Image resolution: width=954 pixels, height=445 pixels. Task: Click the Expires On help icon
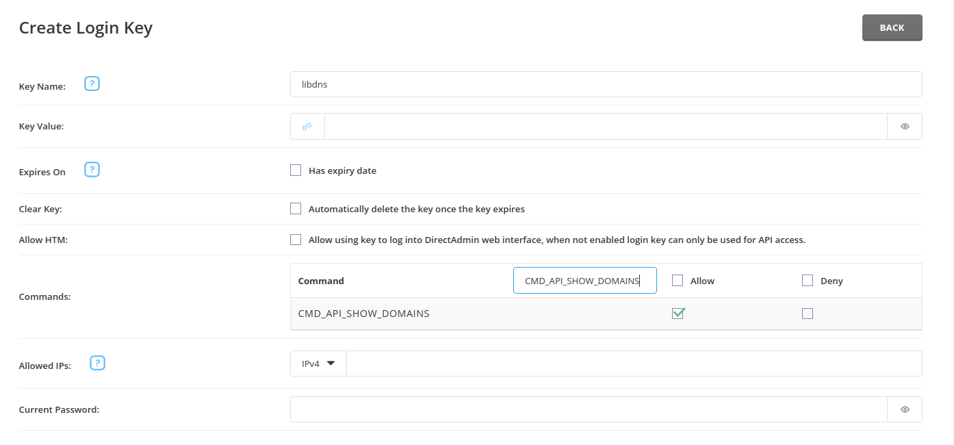click(x=92, y=170)
